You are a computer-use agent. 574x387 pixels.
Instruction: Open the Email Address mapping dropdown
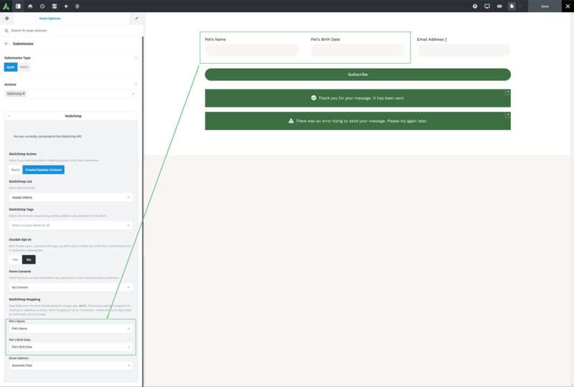click(71, 365)
